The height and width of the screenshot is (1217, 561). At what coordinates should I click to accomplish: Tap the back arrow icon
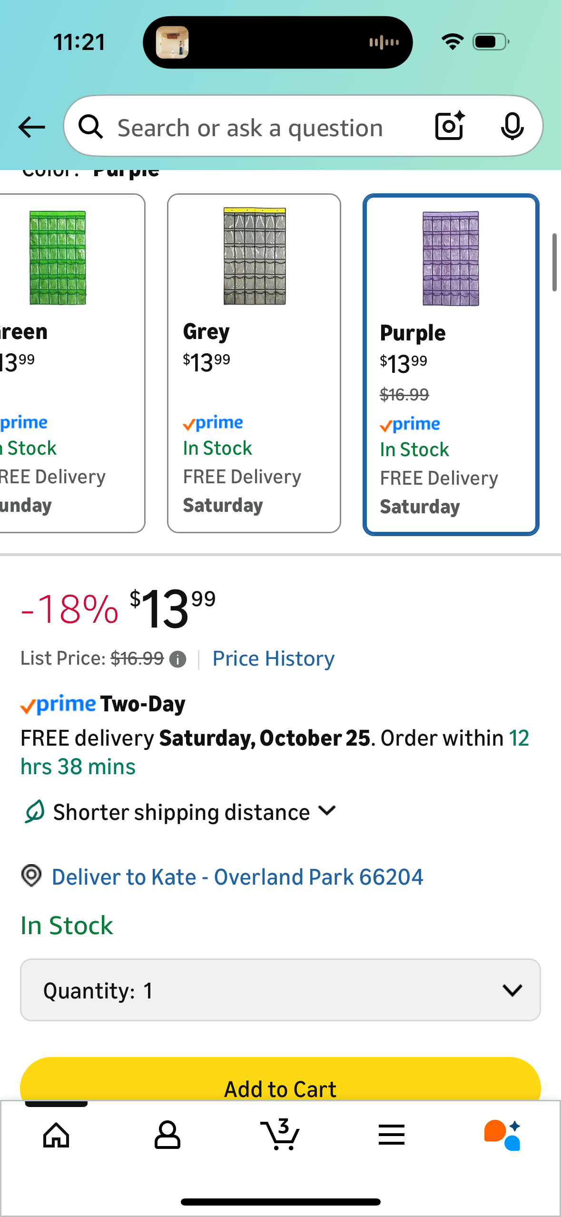[x=31, y=127]
